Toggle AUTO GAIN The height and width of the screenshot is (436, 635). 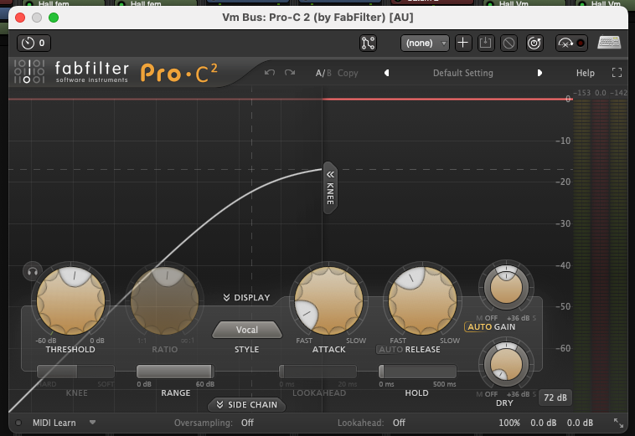pos(479,327)
